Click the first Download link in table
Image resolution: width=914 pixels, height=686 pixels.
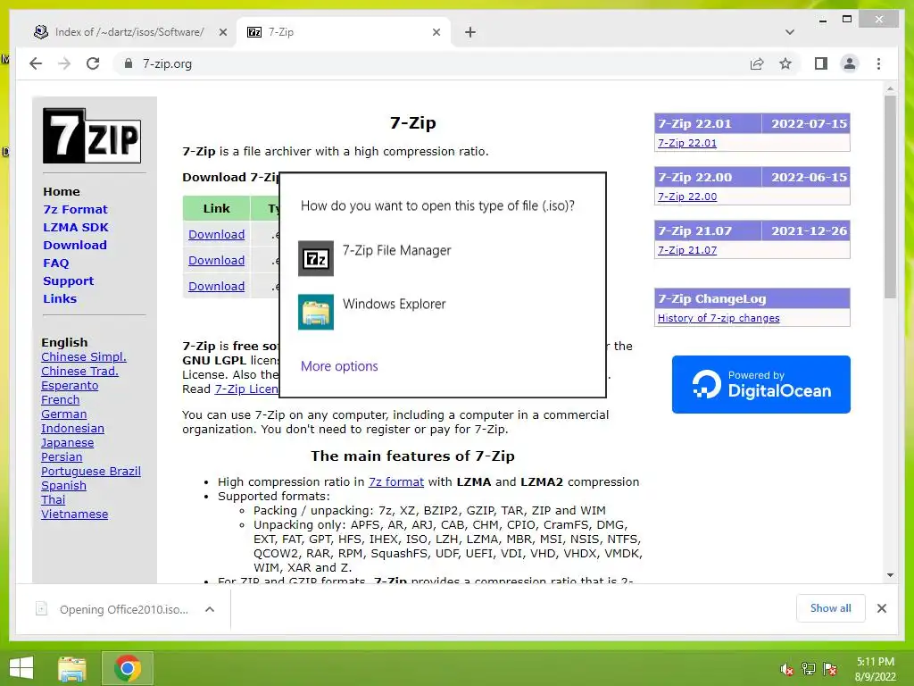(x=216, y=235)
